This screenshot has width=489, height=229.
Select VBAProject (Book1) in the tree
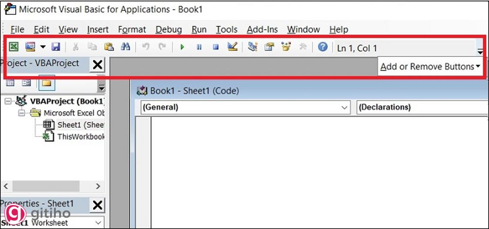click(x=67, y=101)
